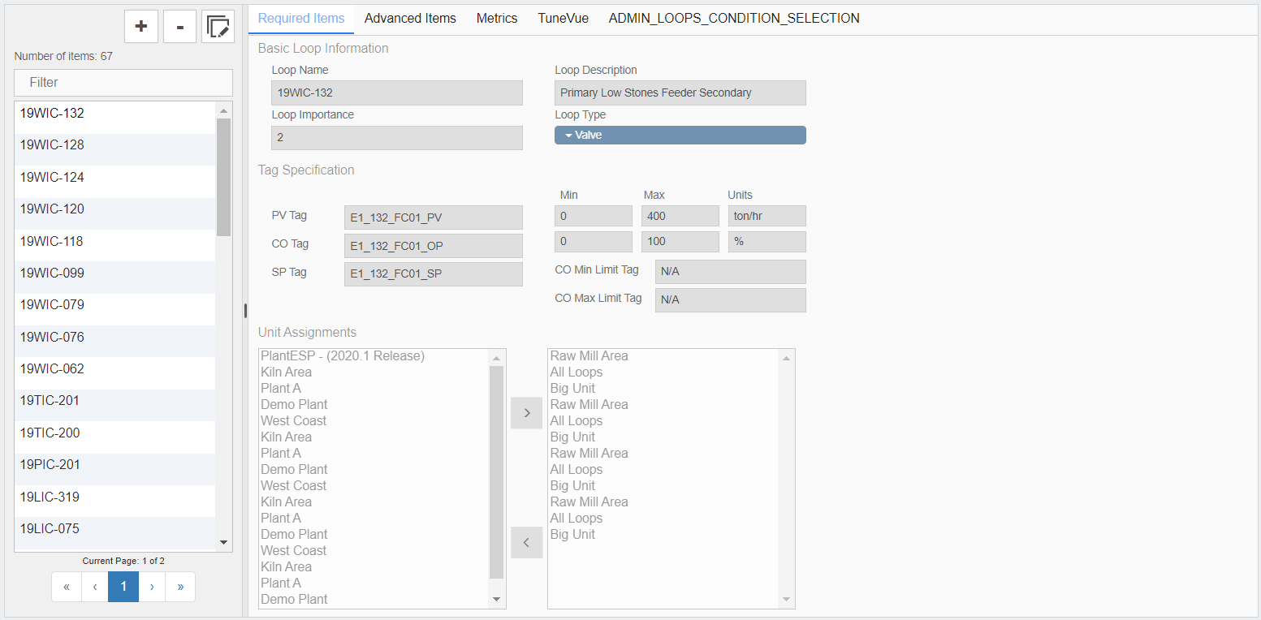Click loop list scrollbar down arrow

coord(224,542)
